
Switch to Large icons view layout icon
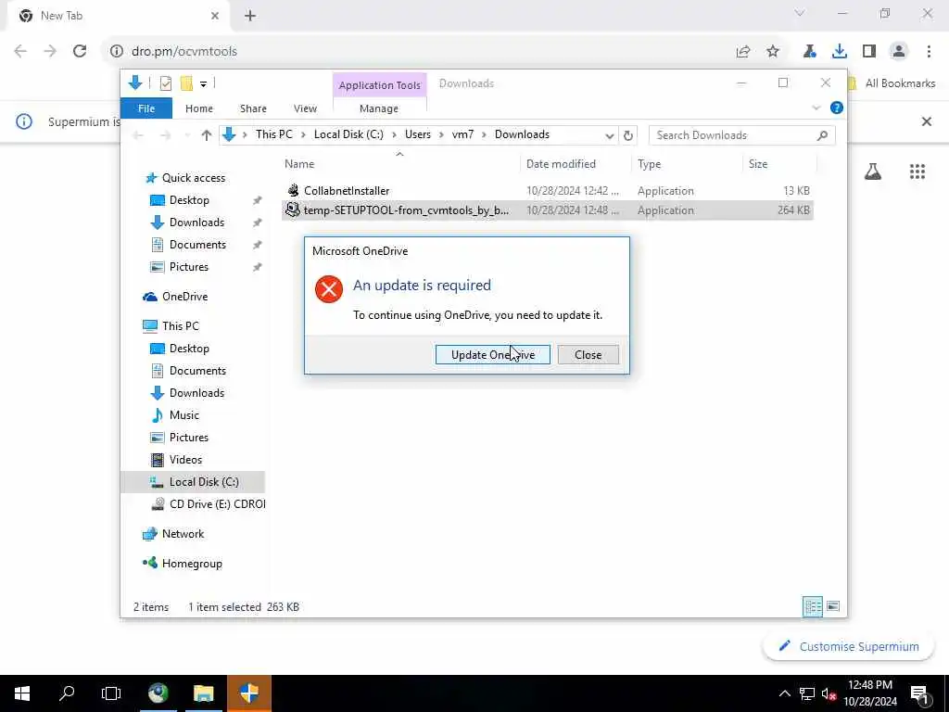coord(833,606)
